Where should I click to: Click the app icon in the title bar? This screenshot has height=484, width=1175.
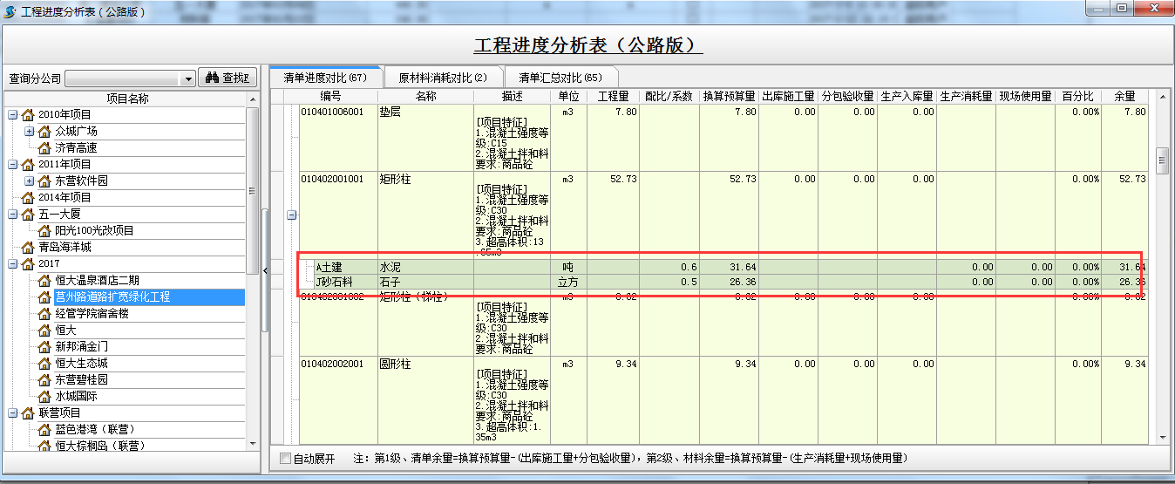pyautogui.click(x=10, y=10)
